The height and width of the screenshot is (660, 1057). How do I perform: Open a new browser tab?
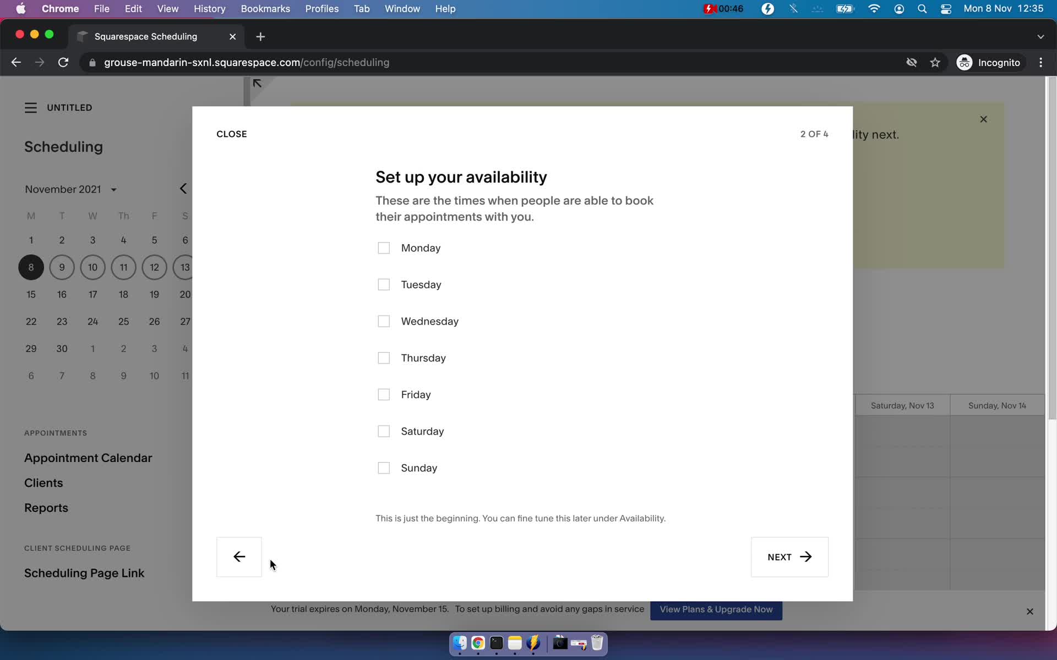(x=260, y=36)
